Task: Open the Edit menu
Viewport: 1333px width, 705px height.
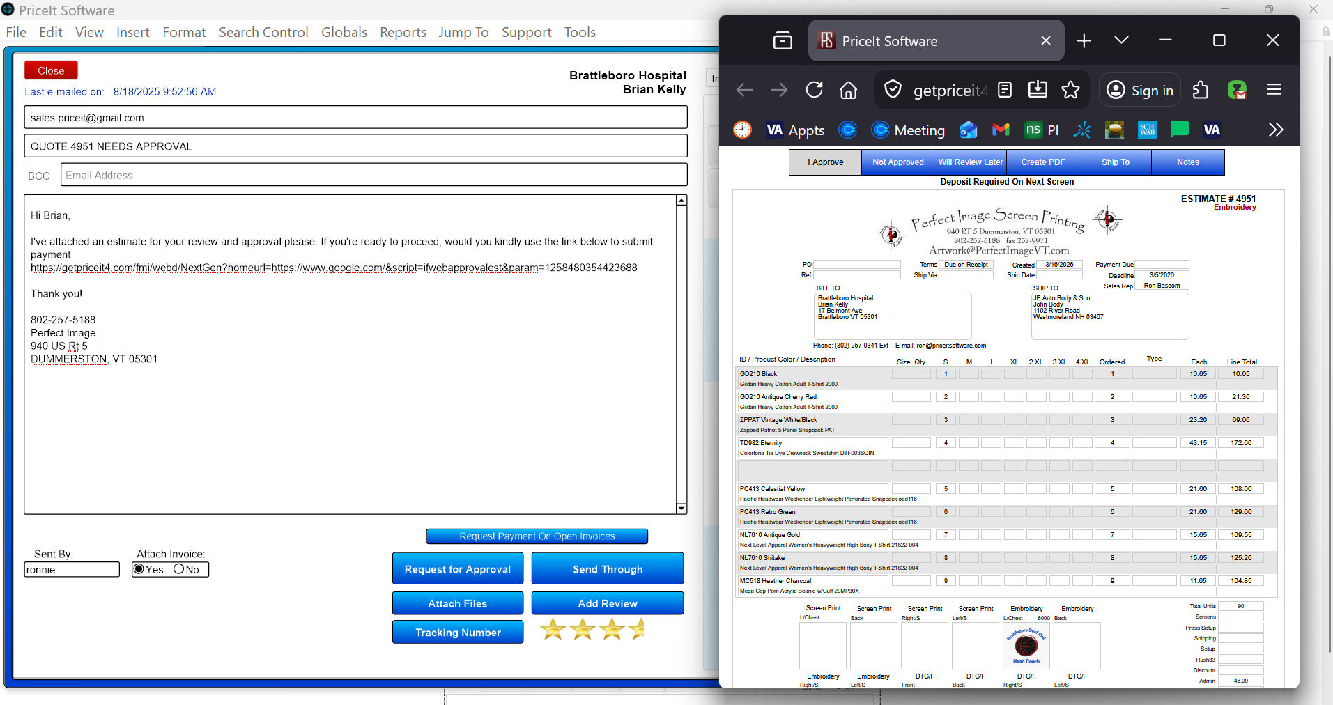Action: (51, 32)
